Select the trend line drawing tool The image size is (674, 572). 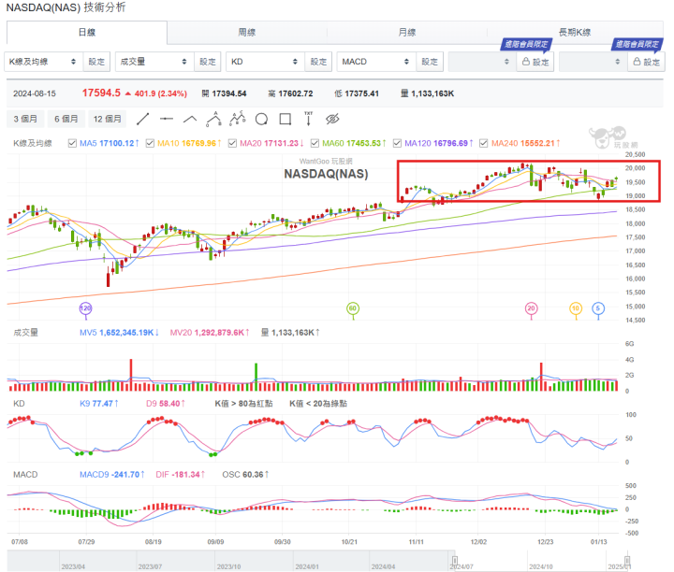click(142, 119)
